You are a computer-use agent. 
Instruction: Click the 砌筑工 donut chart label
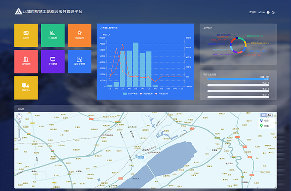point(221,54)
